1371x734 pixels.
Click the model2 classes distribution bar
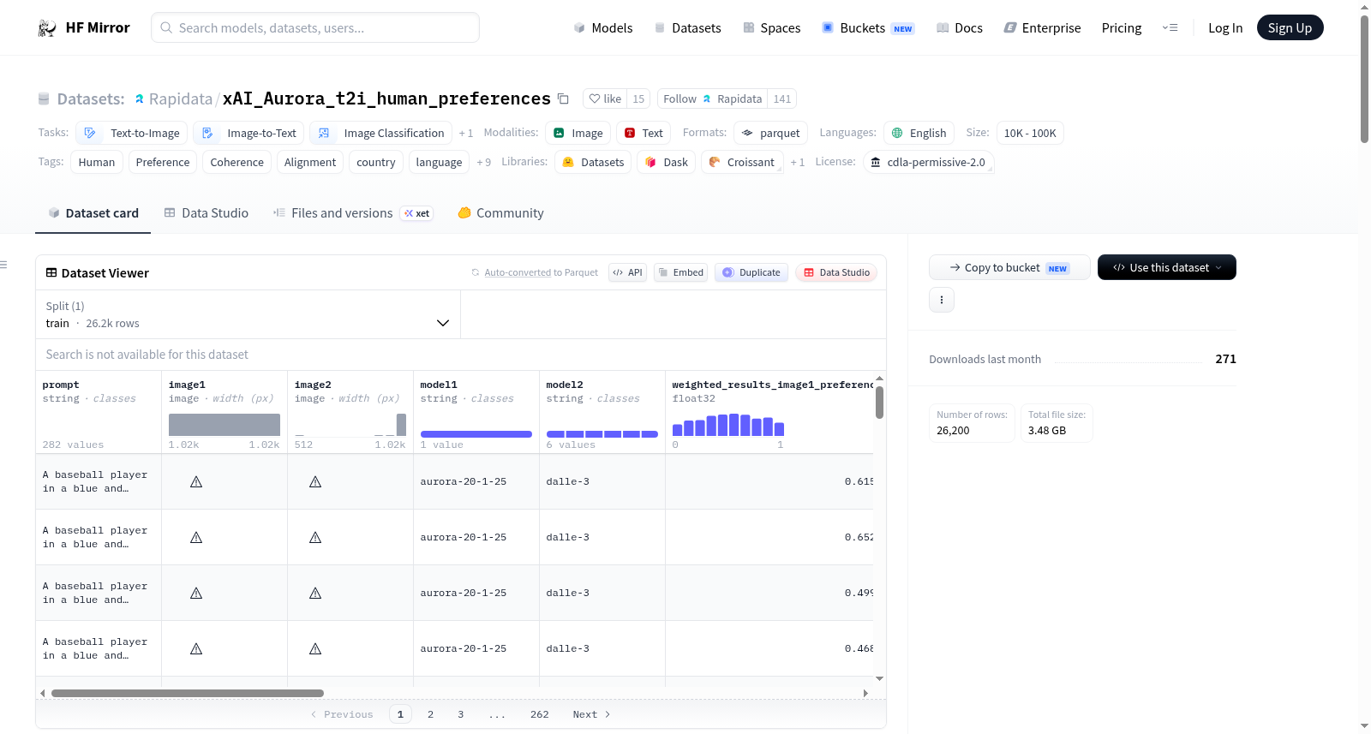tap(602, 434)
